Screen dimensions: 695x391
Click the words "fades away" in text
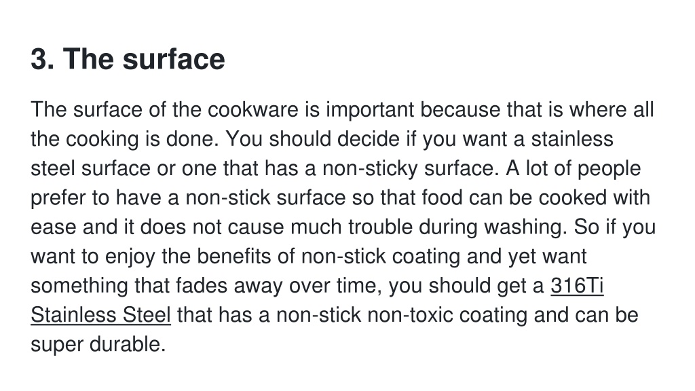(x=229, y=286)
